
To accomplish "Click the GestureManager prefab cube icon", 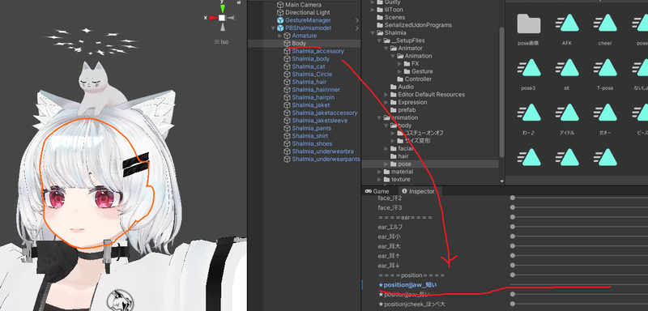I will 280,19.
